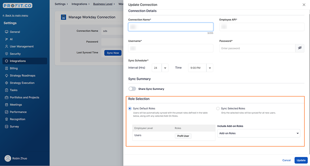Open General settings menu item
The width and height of the screenshot is (310, 166).
point(25,32)
